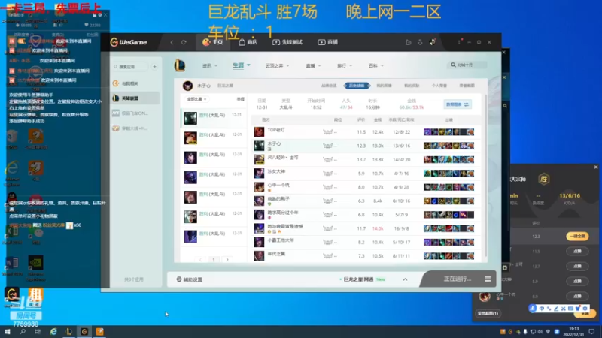Refresh the WeGame page
Image resolution: width=602 pixels, height=338 pixels.
(184, 42)
